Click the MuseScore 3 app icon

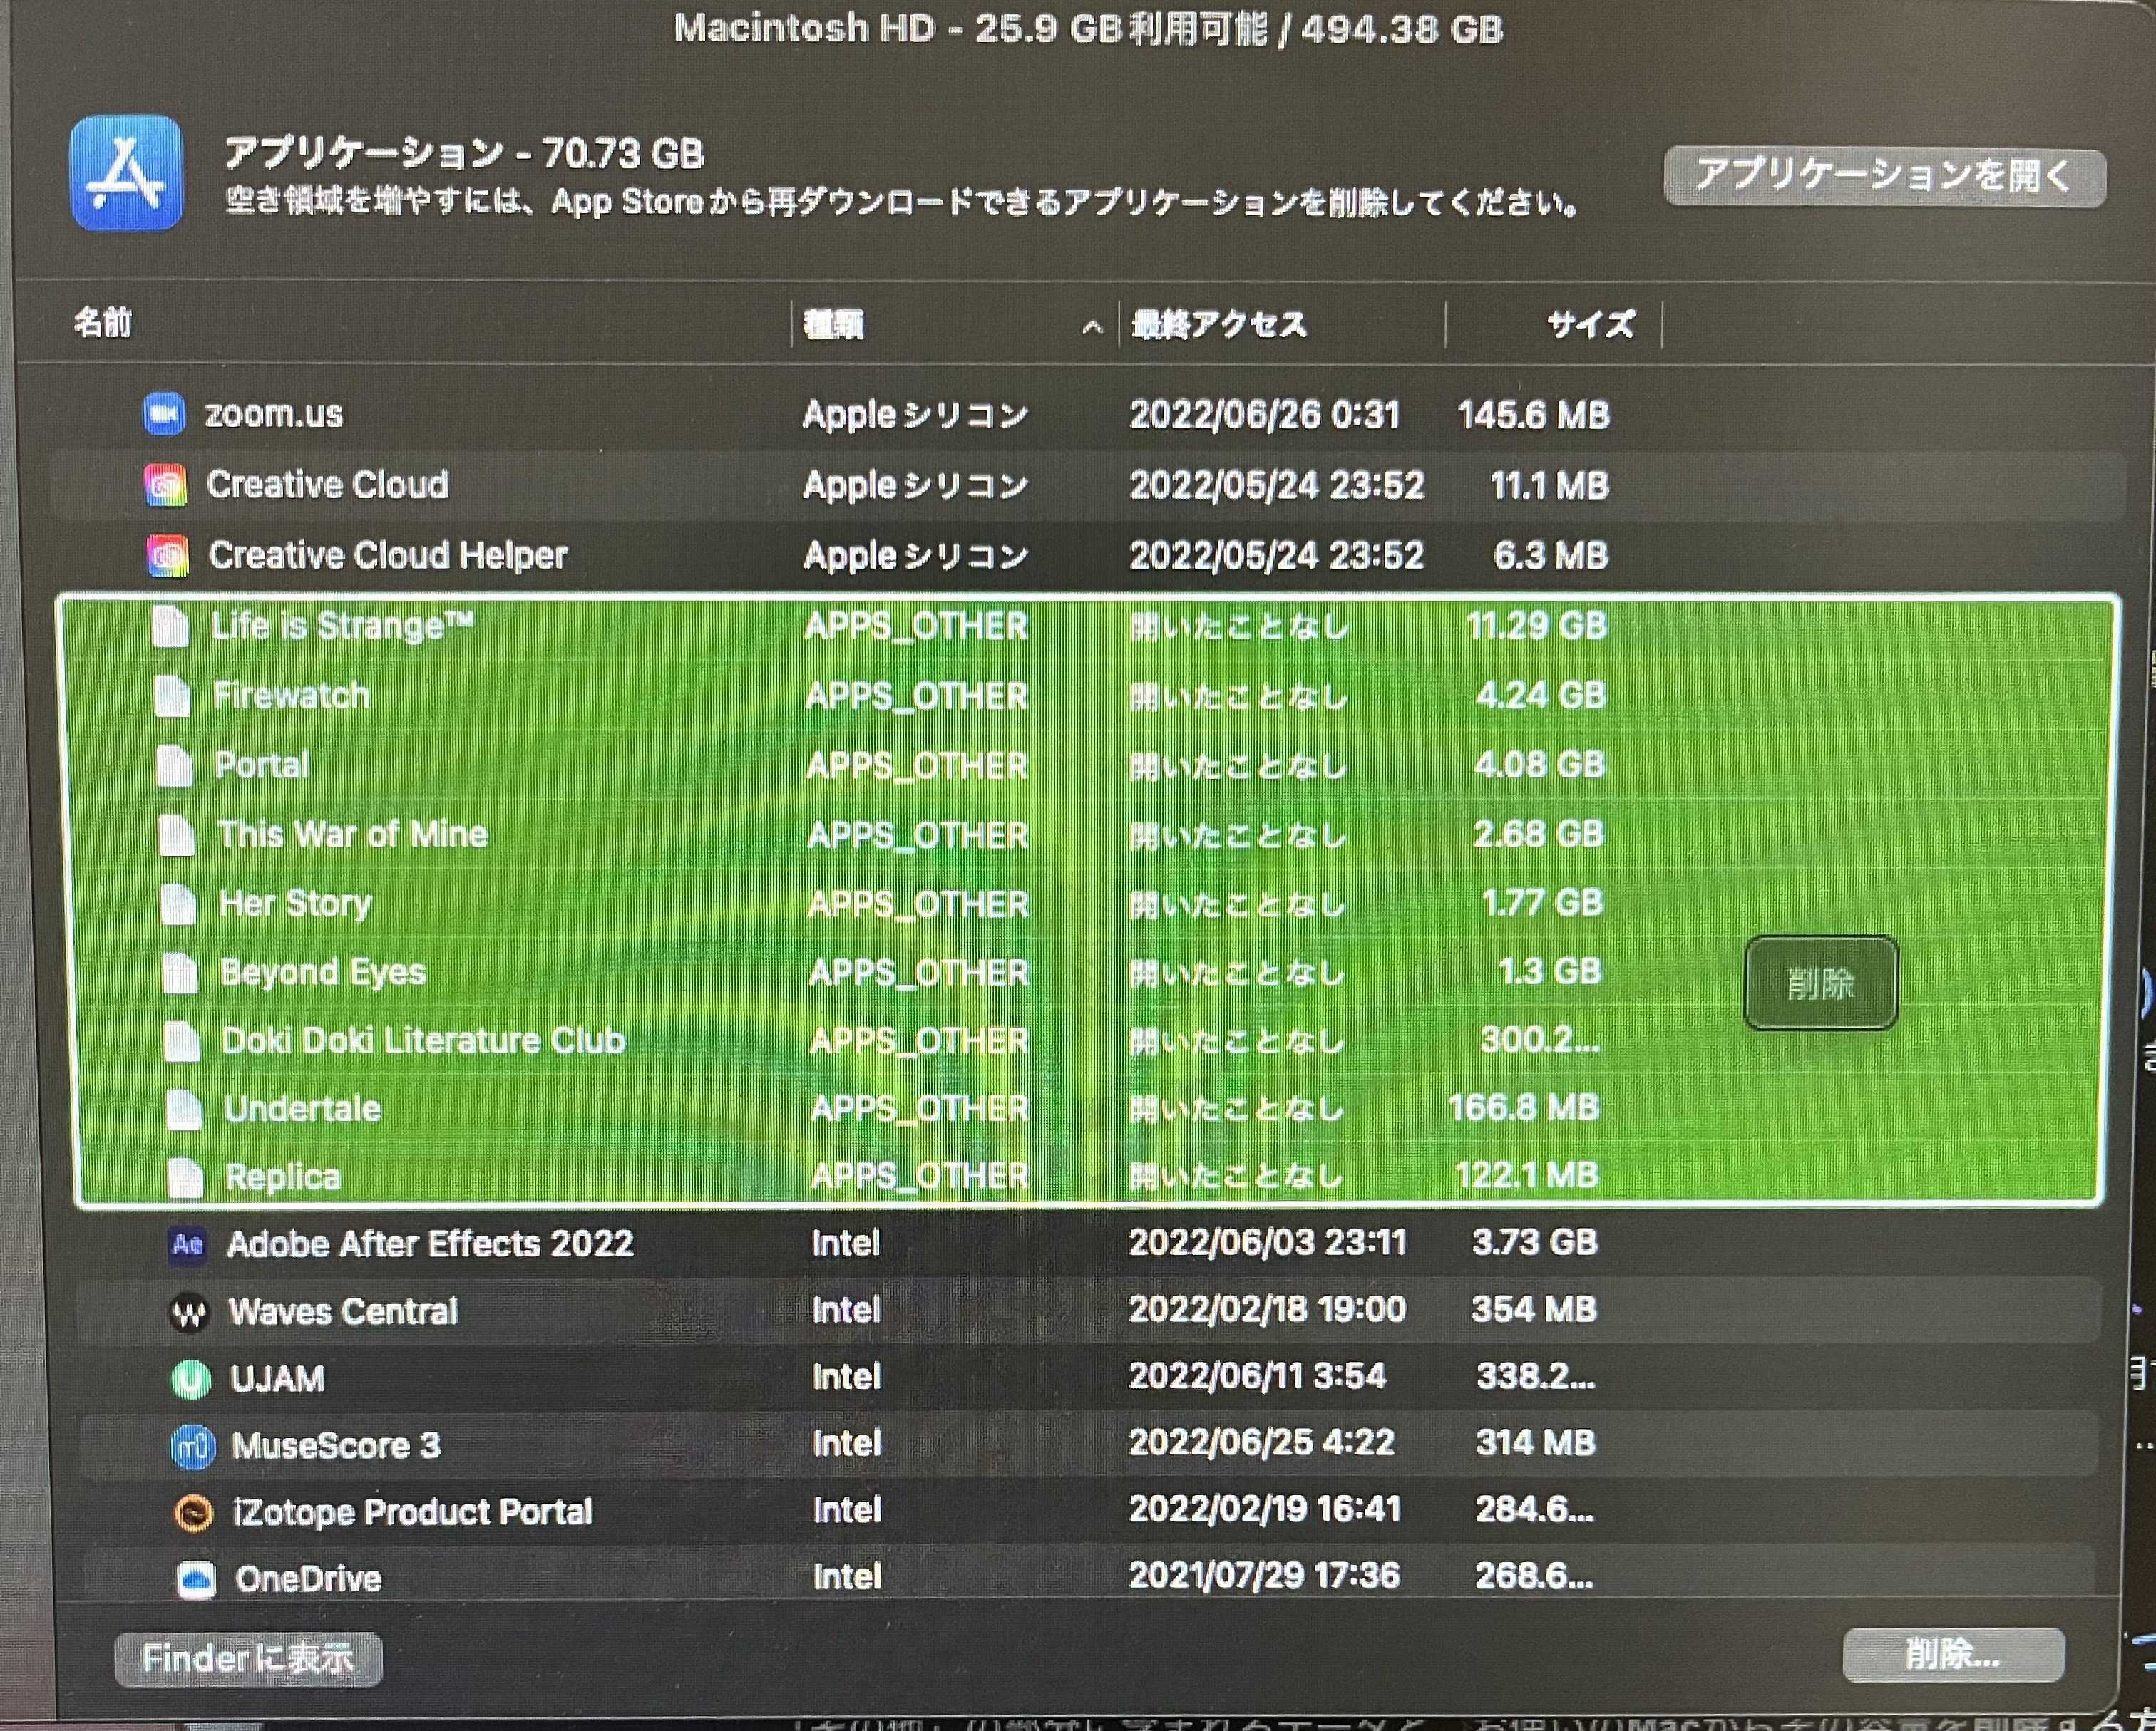click(193, 1446)
